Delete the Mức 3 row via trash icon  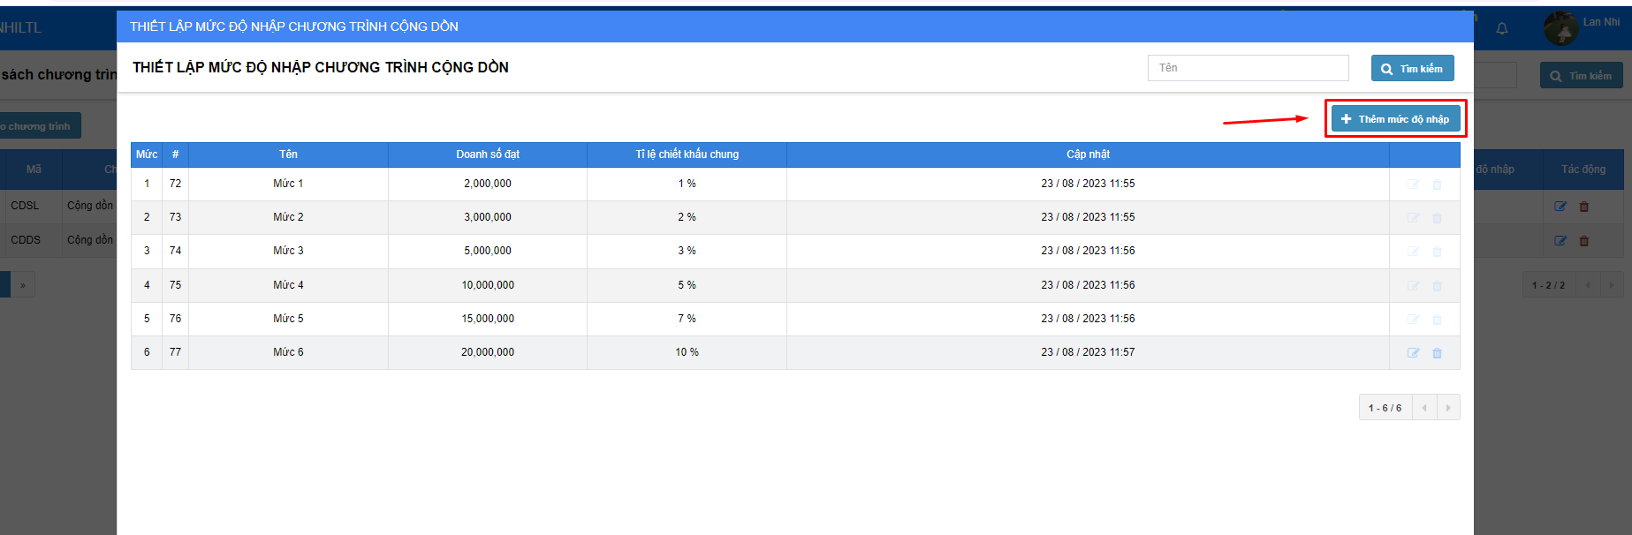point(1437,252)
